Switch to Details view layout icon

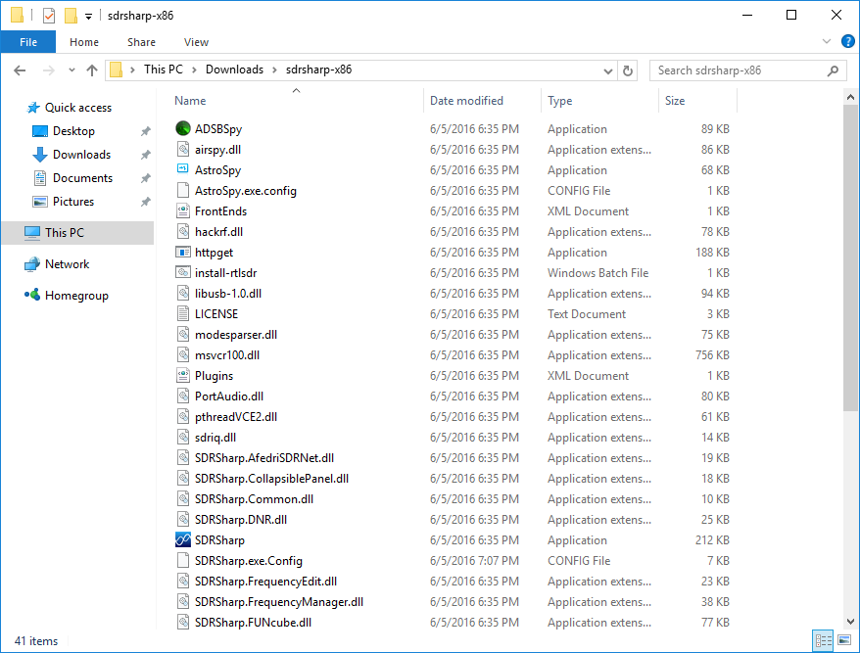(x=823, y=640)
